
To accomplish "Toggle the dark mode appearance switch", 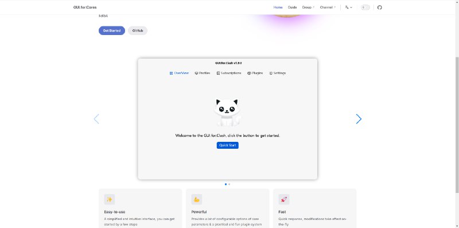I will pos(365,7).
